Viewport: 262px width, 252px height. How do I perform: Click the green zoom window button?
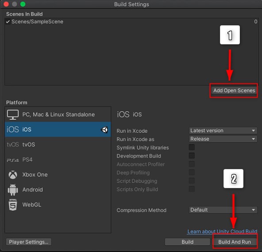23,4
